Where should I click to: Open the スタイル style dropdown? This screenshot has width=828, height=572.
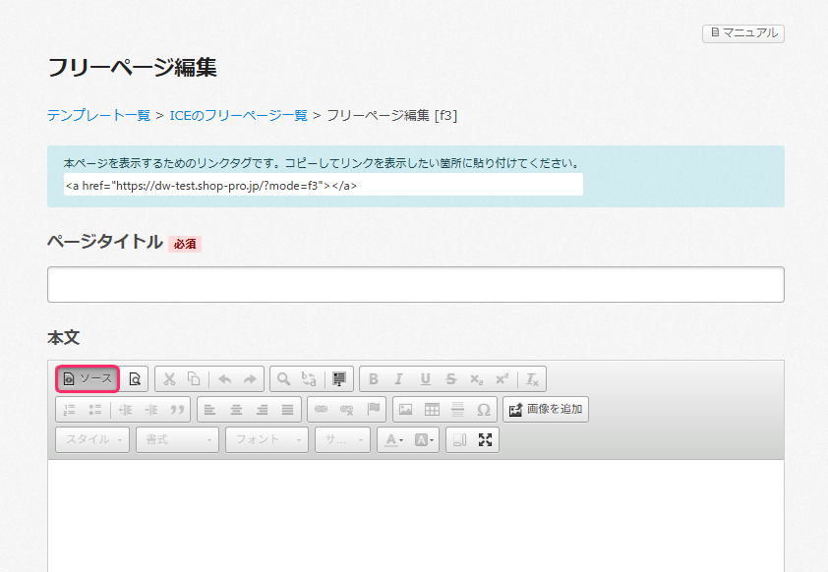[x=93, y=440]
